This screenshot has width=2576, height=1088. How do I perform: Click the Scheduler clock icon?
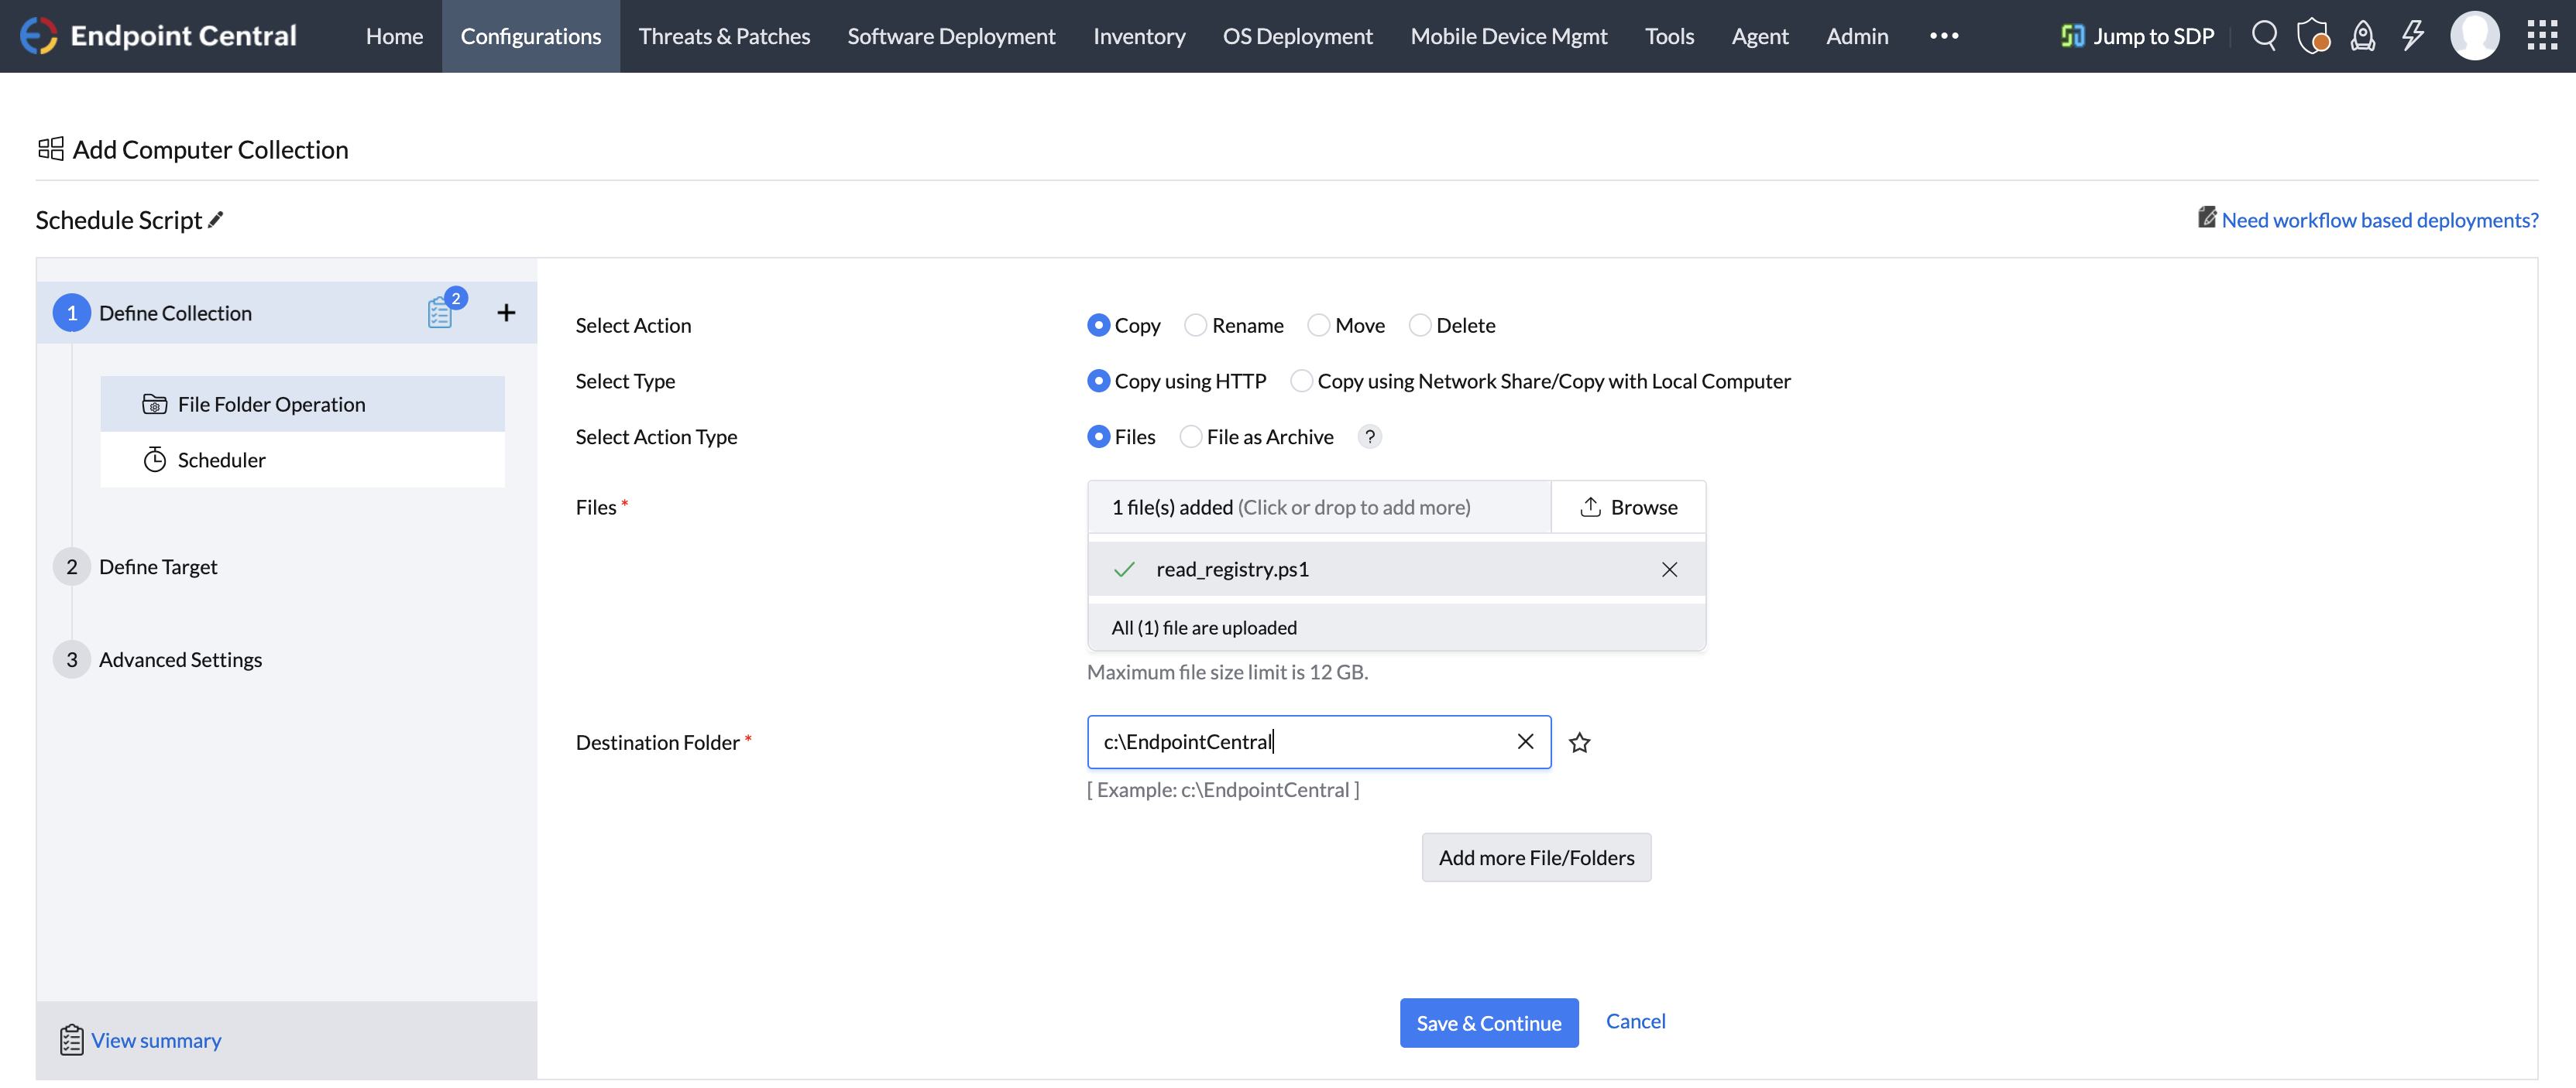tap(154, 460)
